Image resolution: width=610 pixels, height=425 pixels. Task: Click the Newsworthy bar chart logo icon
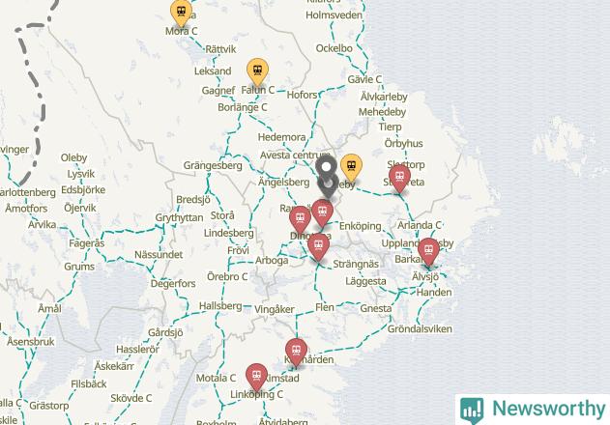coord(472,411)
